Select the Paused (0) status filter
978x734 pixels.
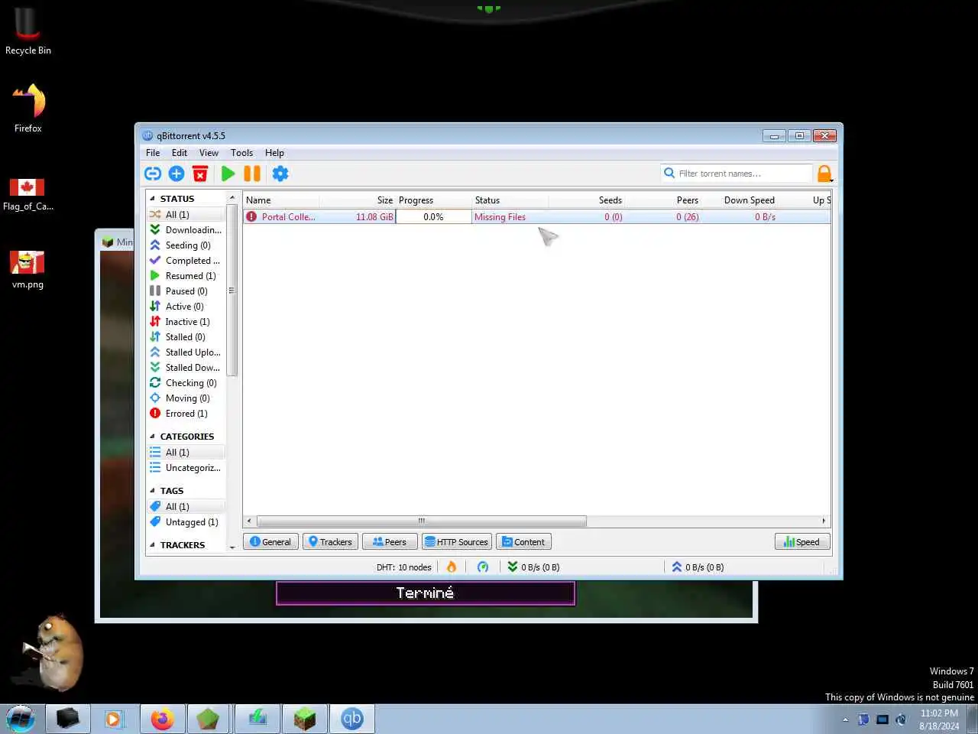tap(186, 291)
